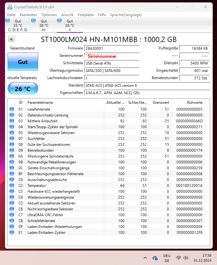Click the status orb for Nicht korrigierbare Sektoren

[x=12, y=209]
